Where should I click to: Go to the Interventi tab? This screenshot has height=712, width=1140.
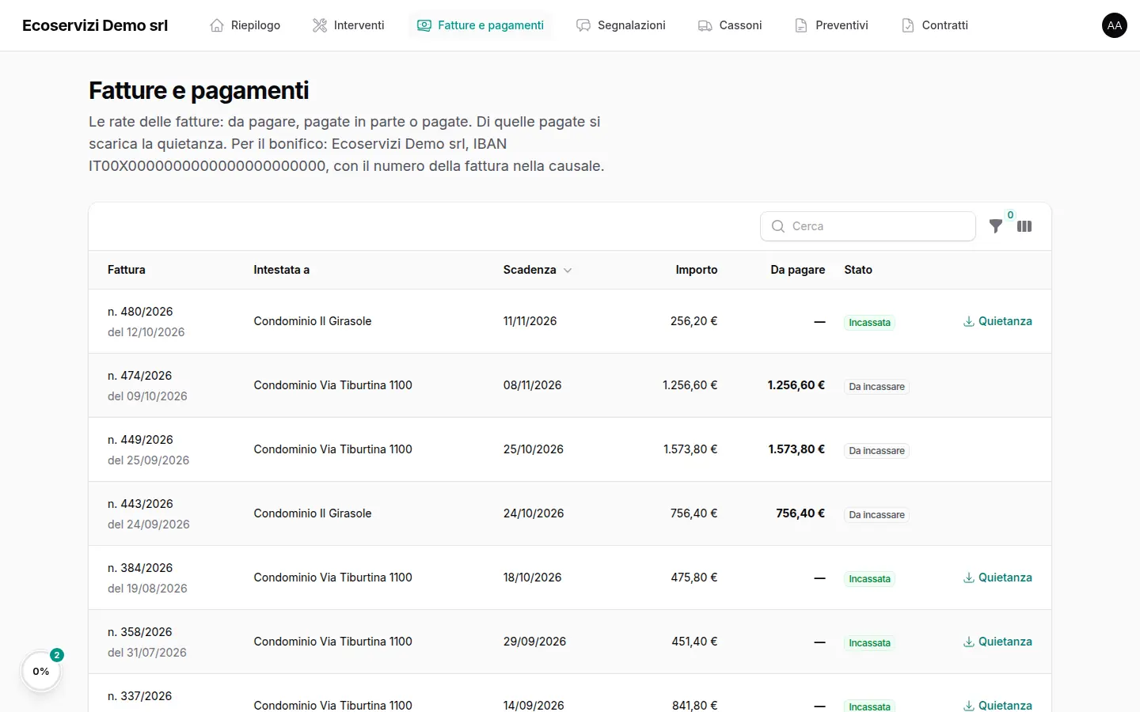tap(348, 25)
